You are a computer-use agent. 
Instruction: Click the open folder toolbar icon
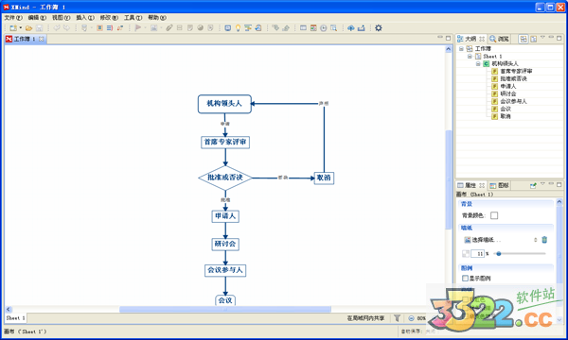(29, 27)
